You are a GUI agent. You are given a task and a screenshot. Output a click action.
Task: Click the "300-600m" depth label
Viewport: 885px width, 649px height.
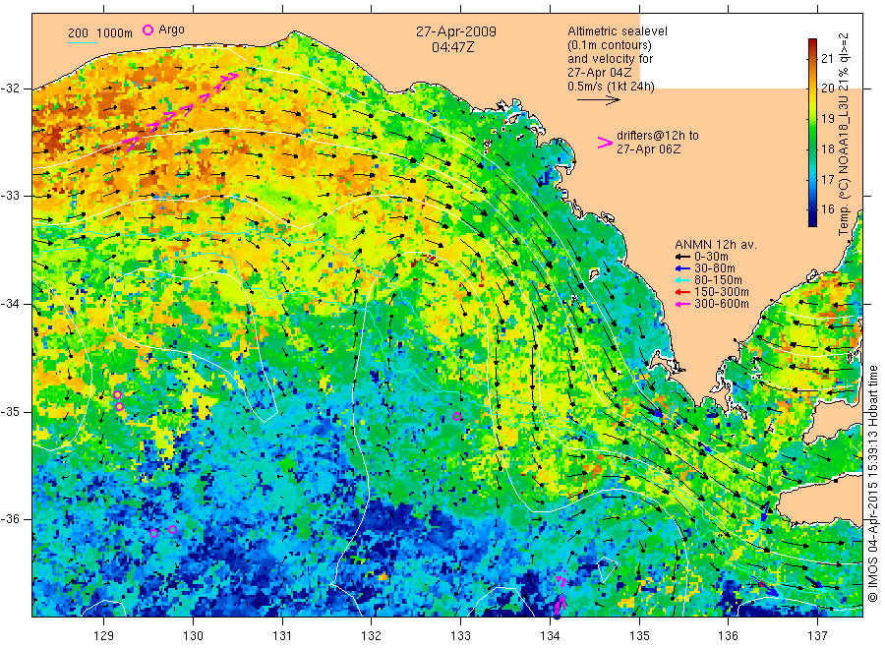722,304
